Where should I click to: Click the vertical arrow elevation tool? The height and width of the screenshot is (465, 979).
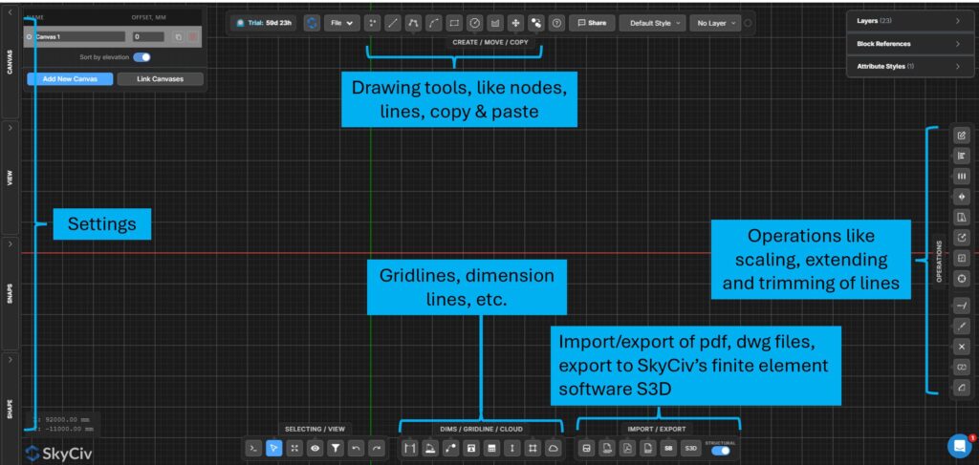[512, 448]
